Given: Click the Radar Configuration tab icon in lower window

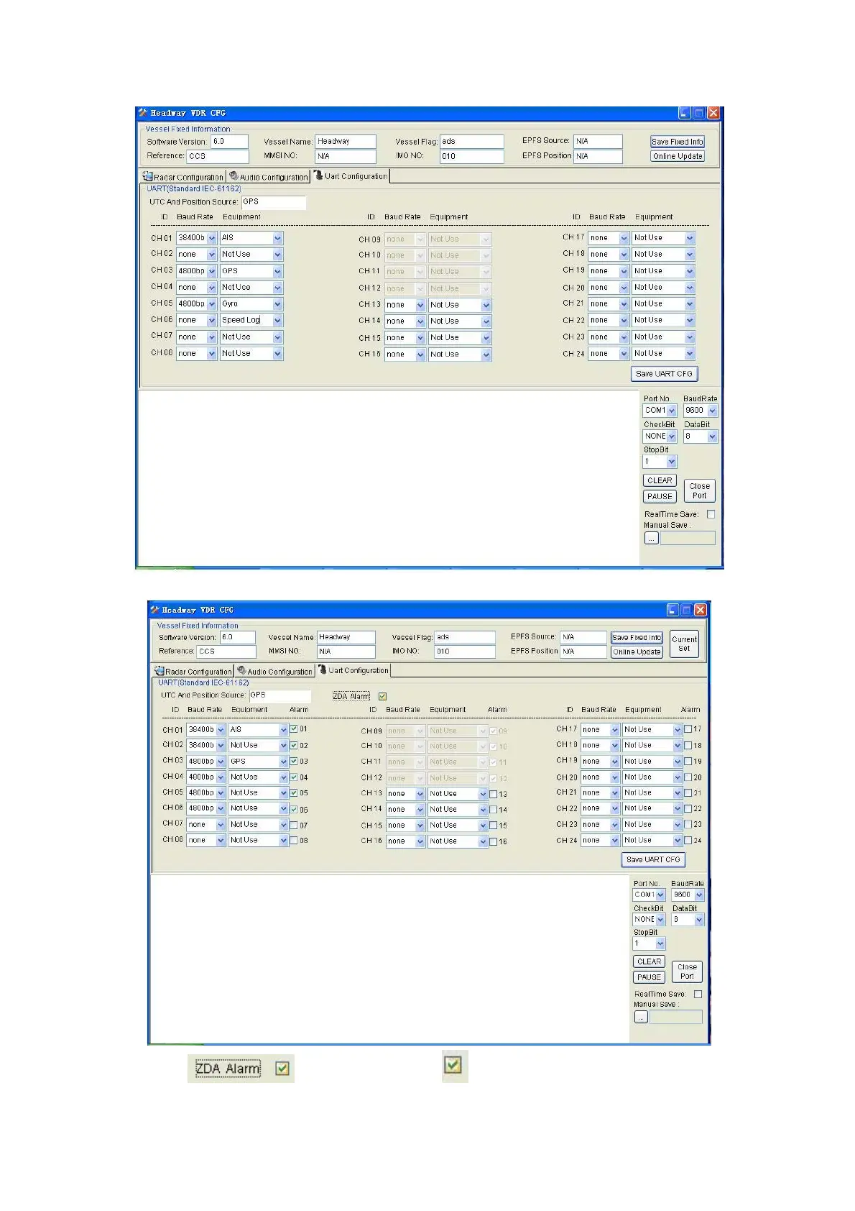Looking at the screenshot, I should coord(160,671).
